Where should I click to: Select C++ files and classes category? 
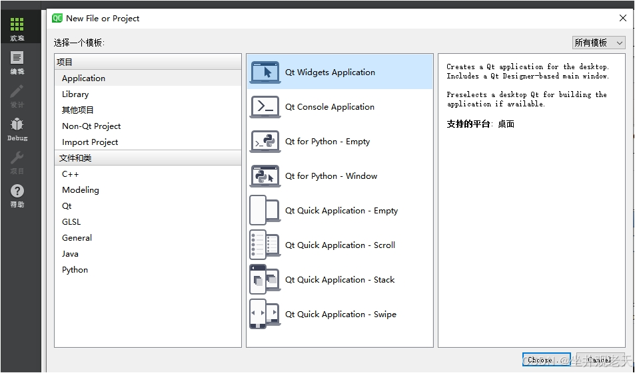148,174
